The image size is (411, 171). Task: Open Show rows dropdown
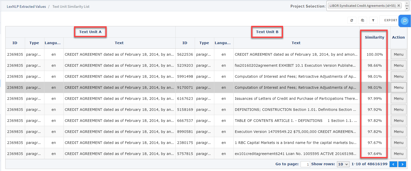point(343,164)
